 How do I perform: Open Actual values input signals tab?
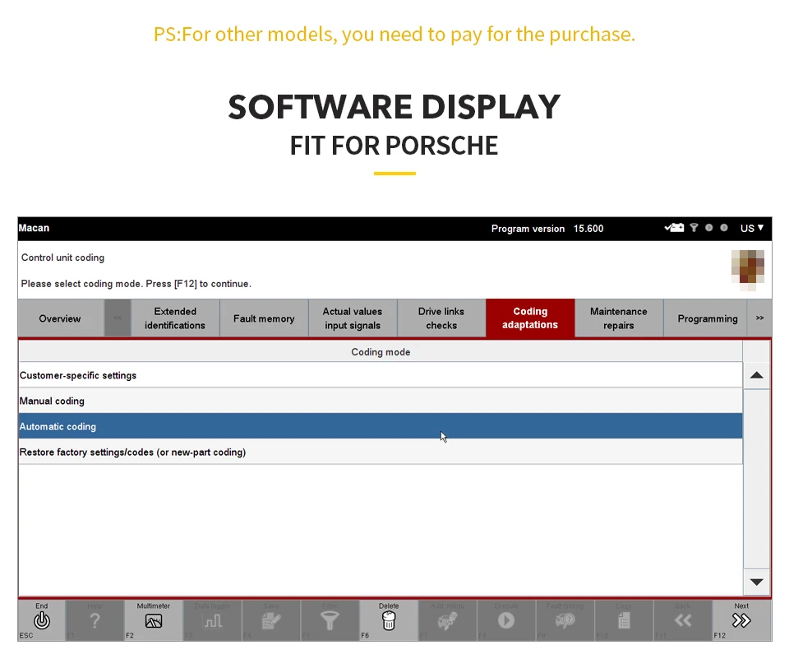(x=353, y=318)
